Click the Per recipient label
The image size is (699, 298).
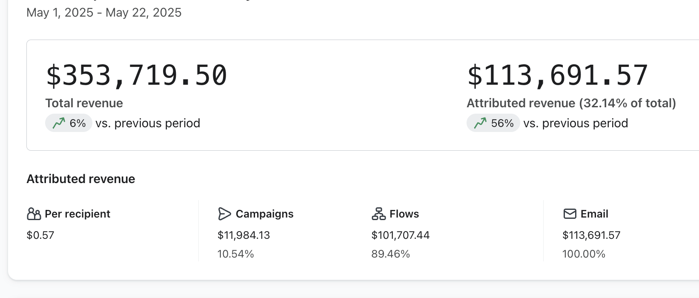tap(77, 214)
